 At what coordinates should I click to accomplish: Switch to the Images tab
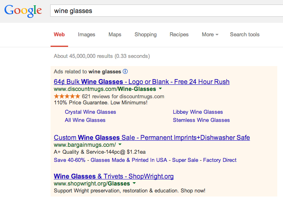coord(86,35)
